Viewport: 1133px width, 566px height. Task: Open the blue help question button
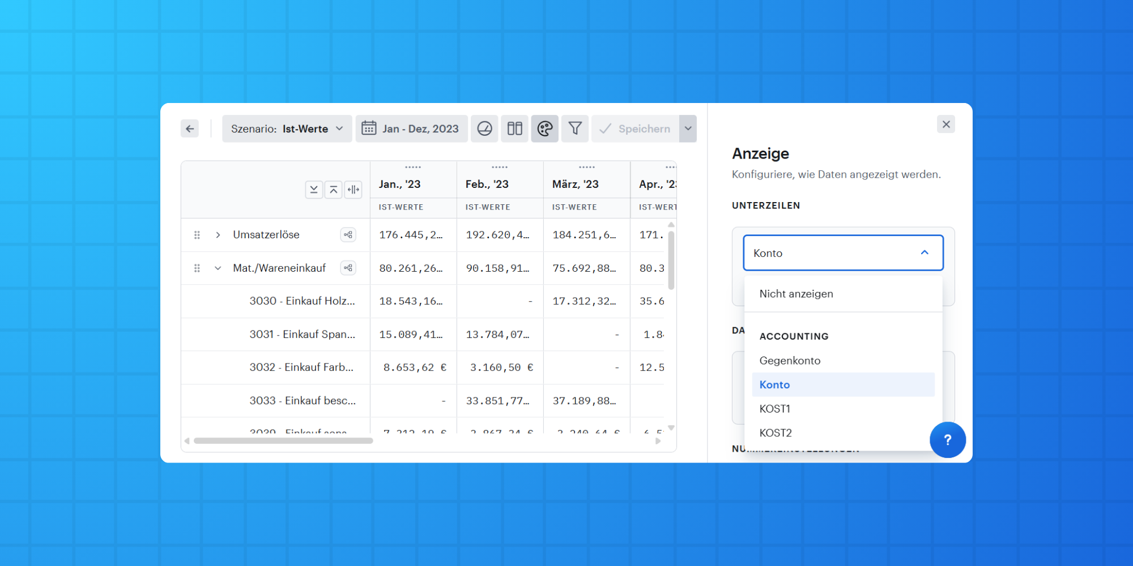[948, 440]
